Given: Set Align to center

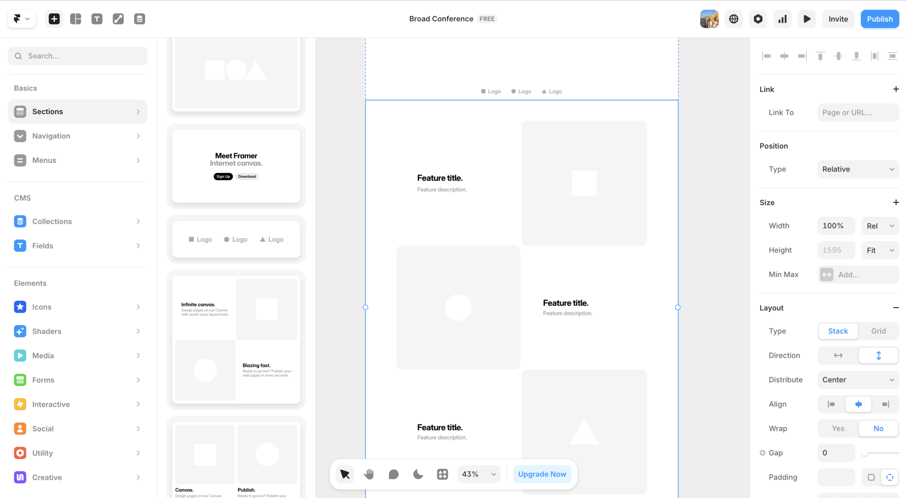Looking at the screenshot, I should click(x=858, y=404).
